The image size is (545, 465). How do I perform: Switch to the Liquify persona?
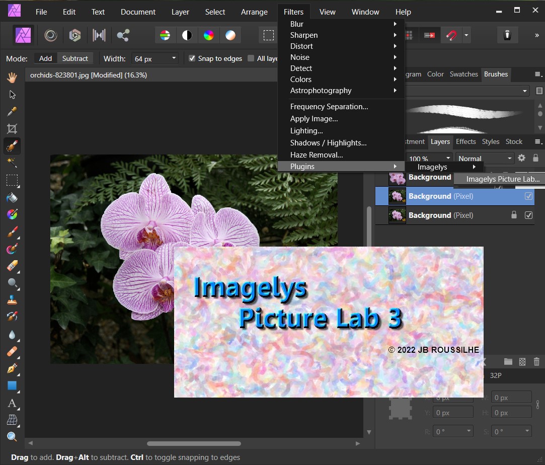[51, 35]
